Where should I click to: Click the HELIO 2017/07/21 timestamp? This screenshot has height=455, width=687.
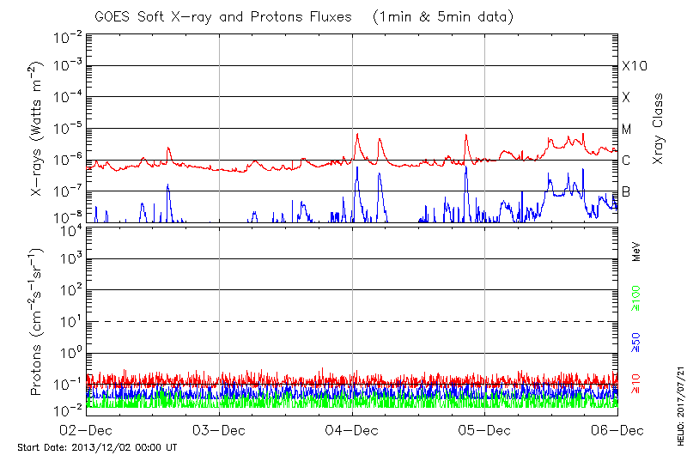click(x=676, y=395)
